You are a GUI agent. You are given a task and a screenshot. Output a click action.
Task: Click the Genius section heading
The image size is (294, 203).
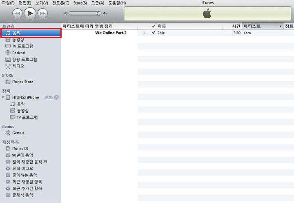click(8, 127)
